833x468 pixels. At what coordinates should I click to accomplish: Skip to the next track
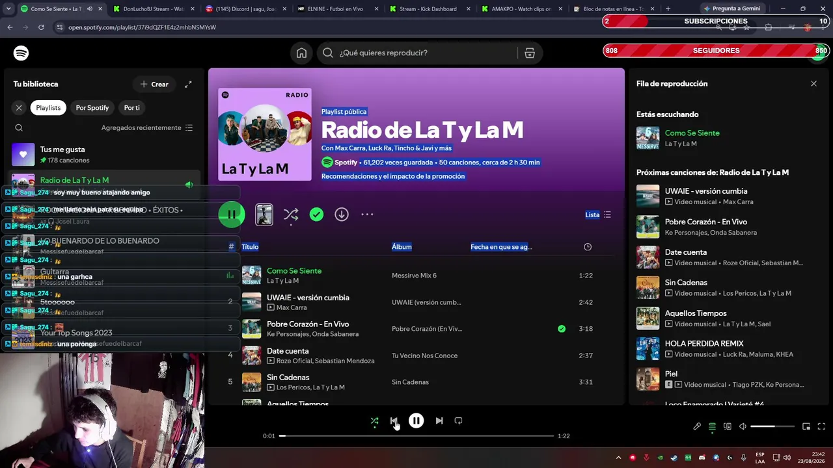point(439,421)
